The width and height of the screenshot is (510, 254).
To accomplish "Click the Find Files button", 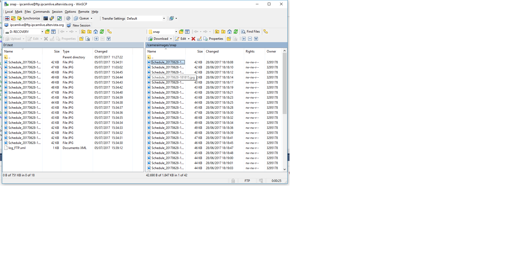I will click(x=250, y=32).
